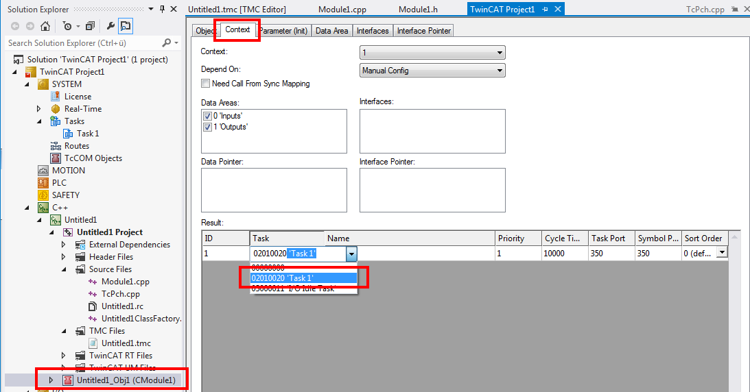Click the Back arrow in Solution Explorer toolbar

coord(15,26)
